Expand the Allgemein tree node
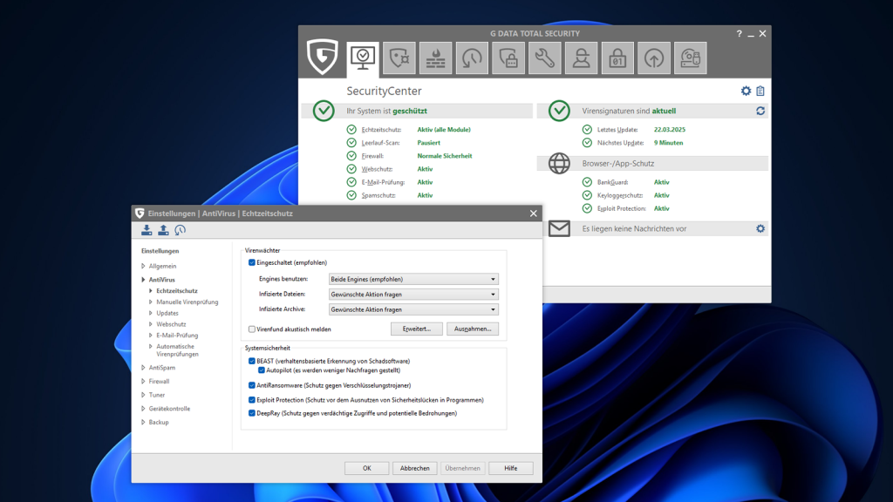 pos(143,266)
